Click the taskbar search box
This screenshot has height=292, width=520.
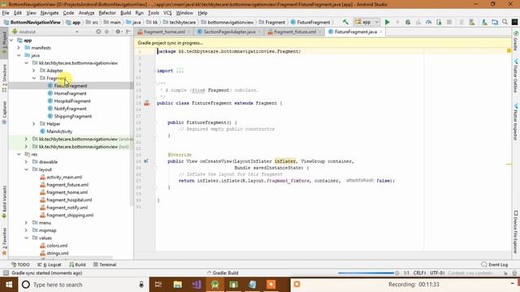tap(83, 285)
